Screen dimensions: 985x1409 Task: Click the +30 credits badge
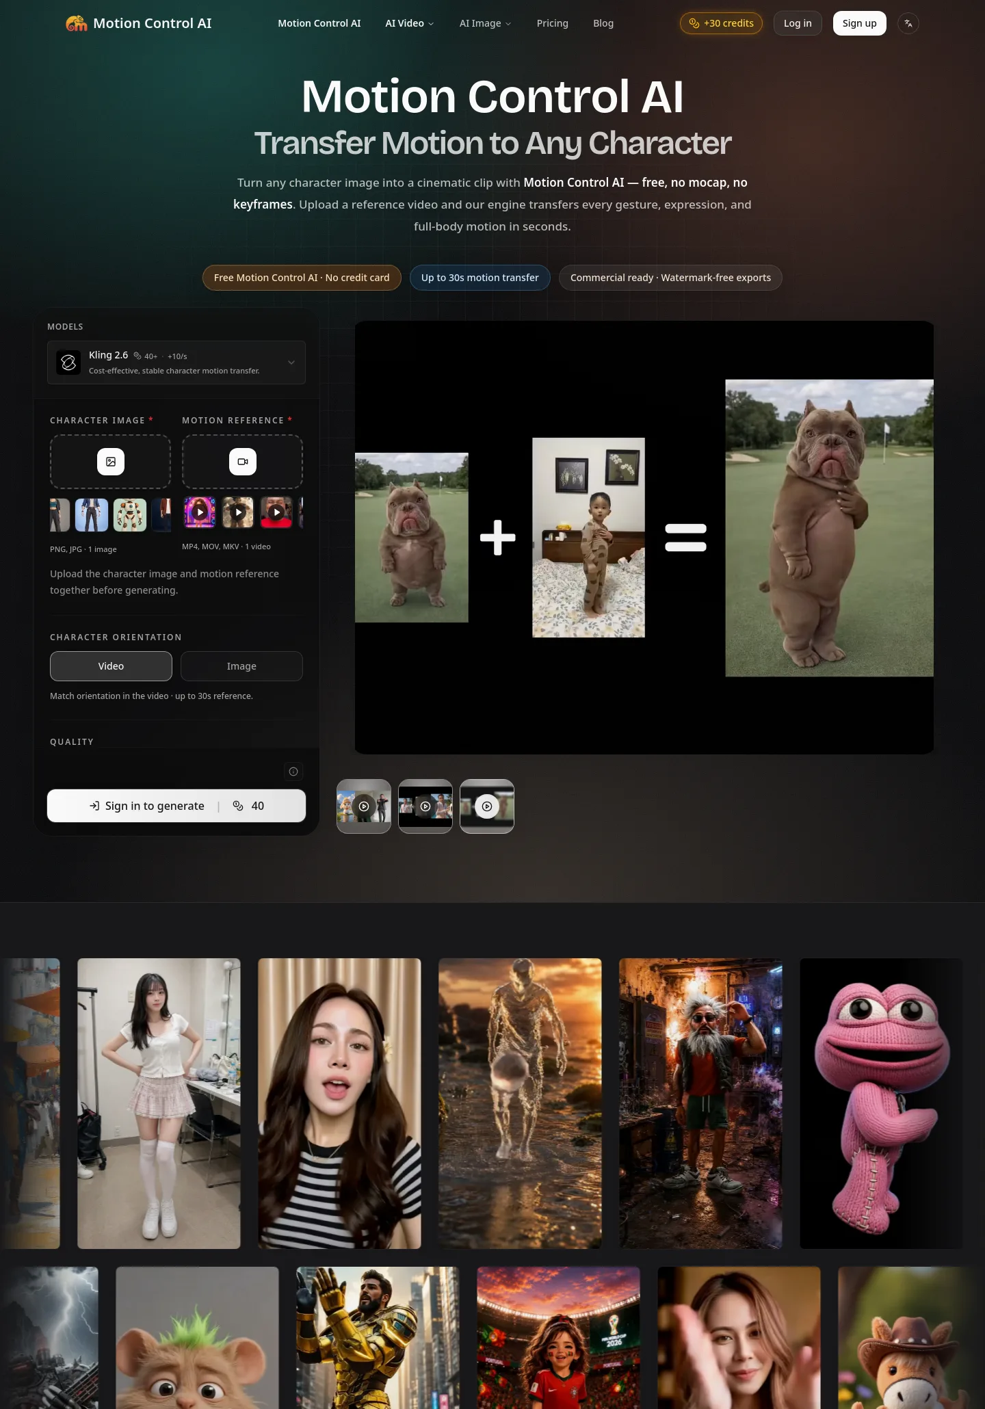pos(721,23)
